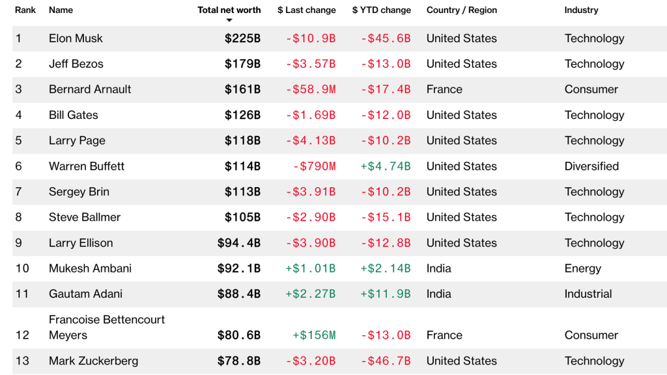The width and height of the screenshot is (667, 375).
Task: Click Gautam Adani's +$11.9B YTD change
Action: [x=386, y=294]
